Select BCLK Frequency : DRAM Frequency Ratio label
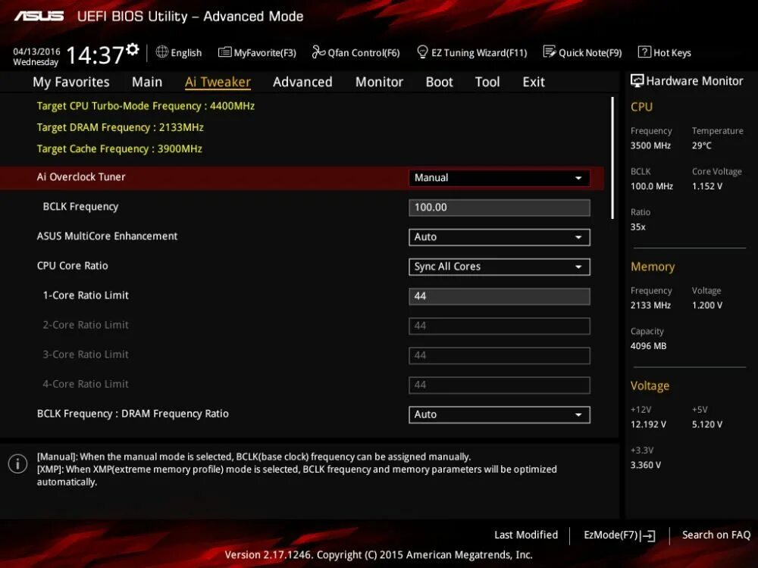 [133, 414]
